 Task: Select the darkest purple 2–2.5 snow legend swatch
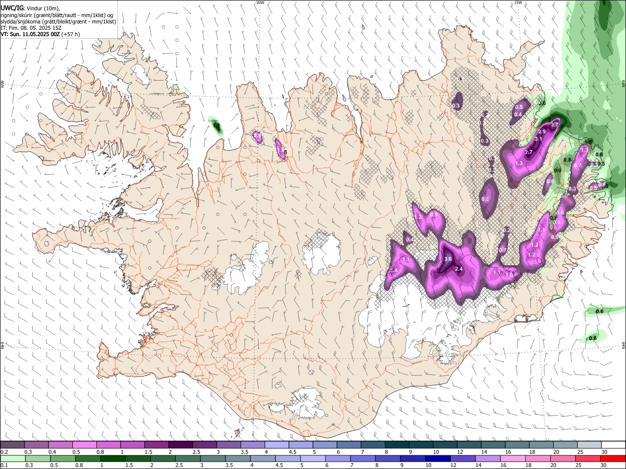pyautogui.click(x=180, y=445)
